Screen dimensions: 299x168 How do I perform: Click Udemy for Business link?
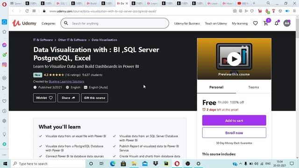[187, 23]
